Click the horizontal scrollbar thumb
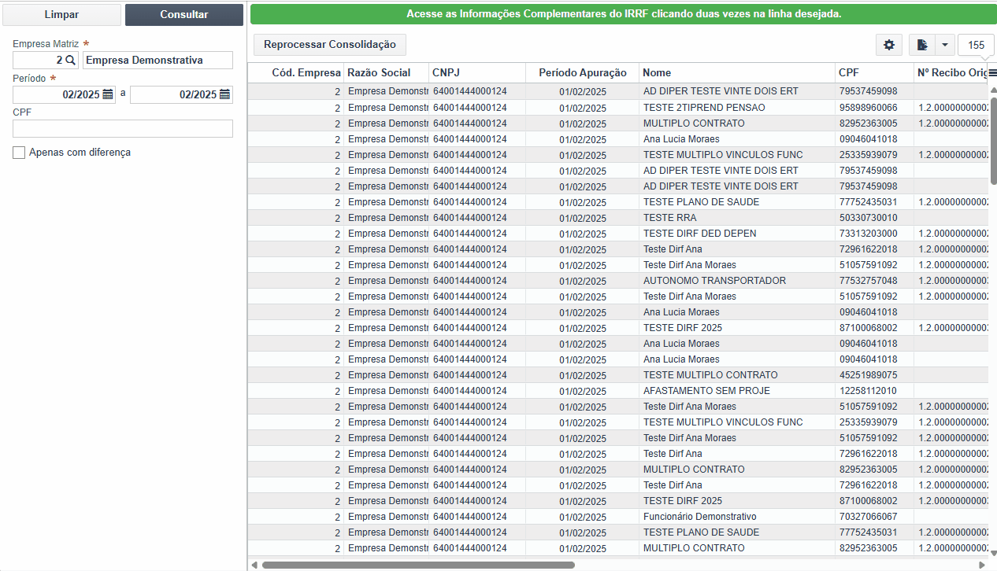This screenshot has height=571, width=997. click(x=418, y=565)
